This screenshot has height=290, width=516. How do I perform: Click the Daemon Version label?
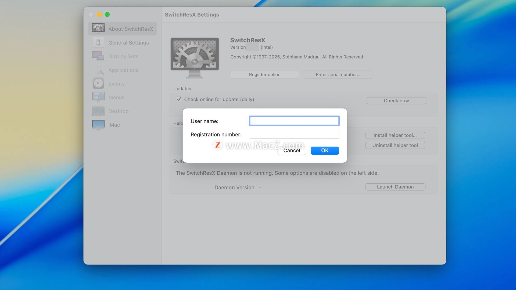[x=235, y=187]
